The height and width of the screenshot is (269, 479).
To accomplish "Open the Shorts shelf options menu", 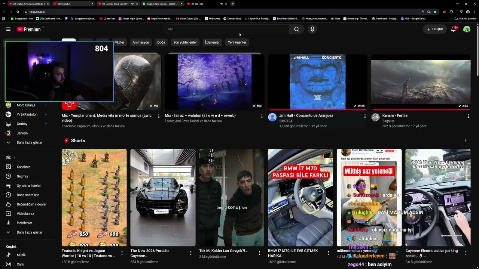I will (466, 140).
